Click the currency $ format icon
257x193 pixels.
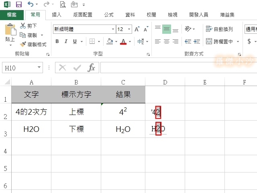point(249,41)
